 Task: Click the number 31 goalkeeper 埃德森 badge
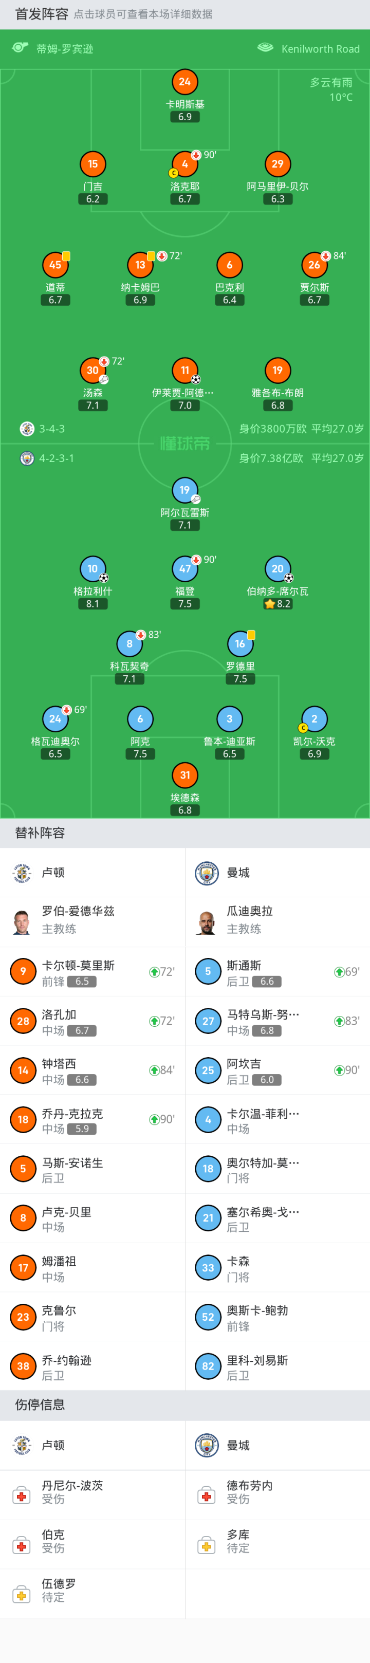[x=184, y=775]
